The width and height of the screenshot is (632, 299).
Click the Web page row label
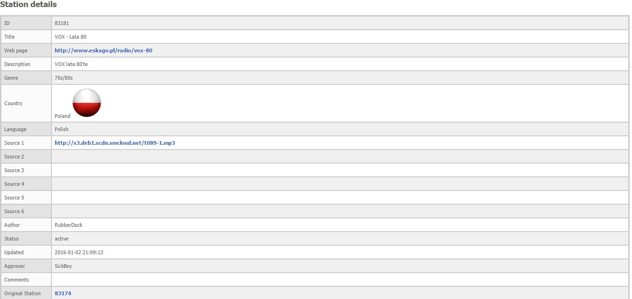tap(17, 50)
